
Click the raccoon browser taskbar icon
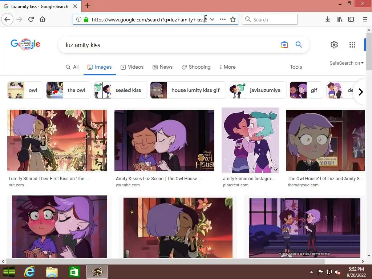click(x=97, y=272)
